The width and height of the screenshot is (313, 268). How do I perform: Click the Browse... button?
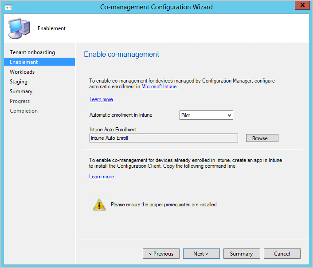tap(262, 138)
